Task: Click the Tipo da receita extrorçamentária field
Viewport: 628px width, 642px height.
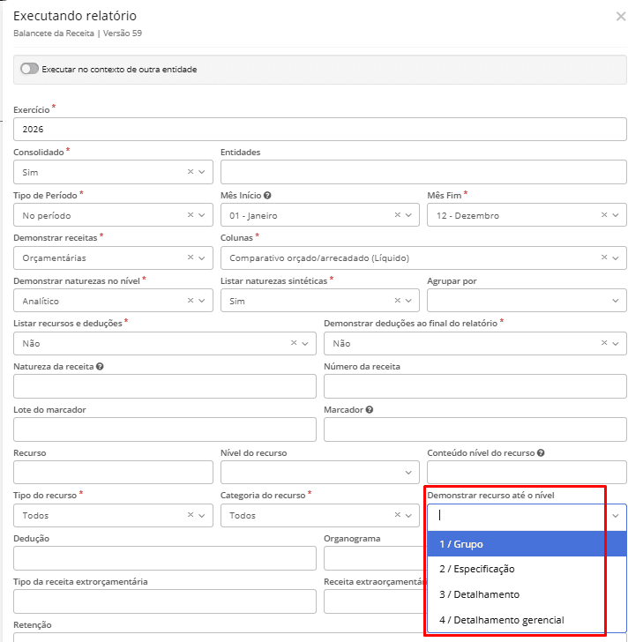Action: tap(165, 601)
